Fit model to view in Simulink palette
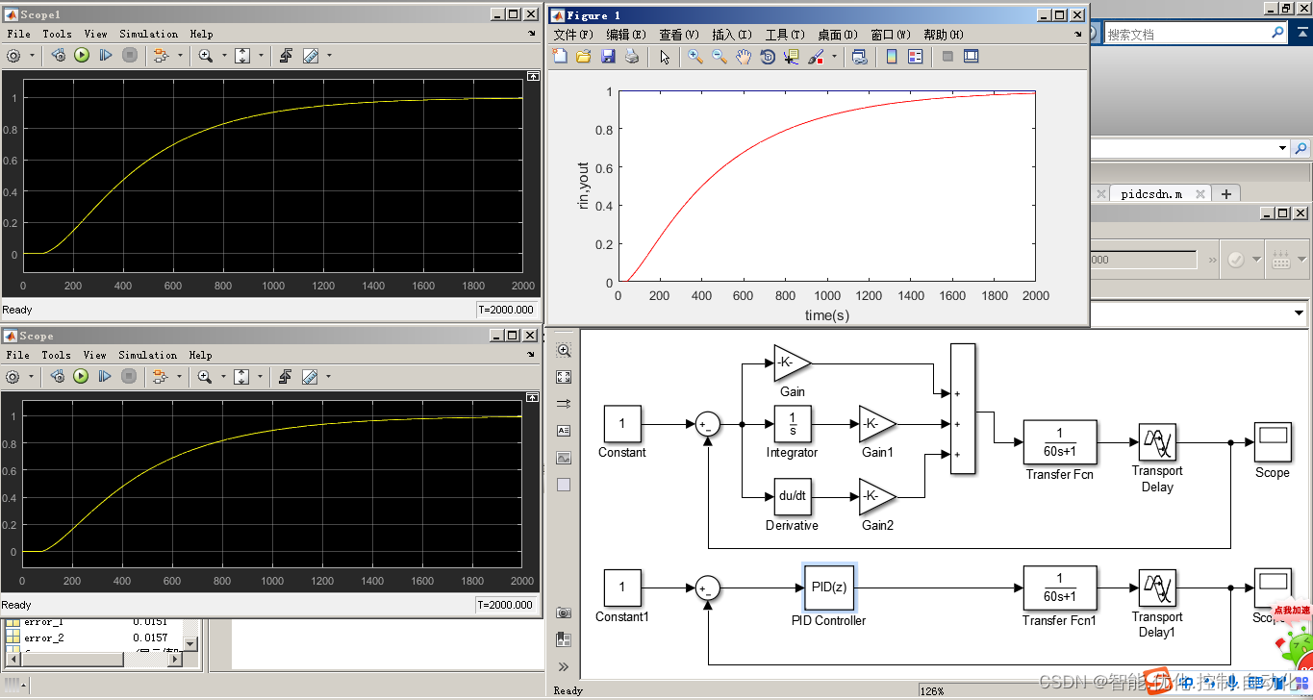The height and width of the screenshot is (700, 1313). 564,377
